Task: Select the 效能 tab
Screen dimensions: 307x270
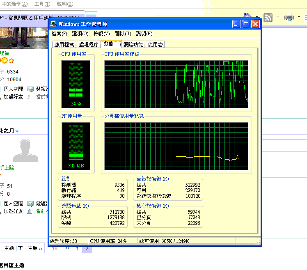Action: 111,44
